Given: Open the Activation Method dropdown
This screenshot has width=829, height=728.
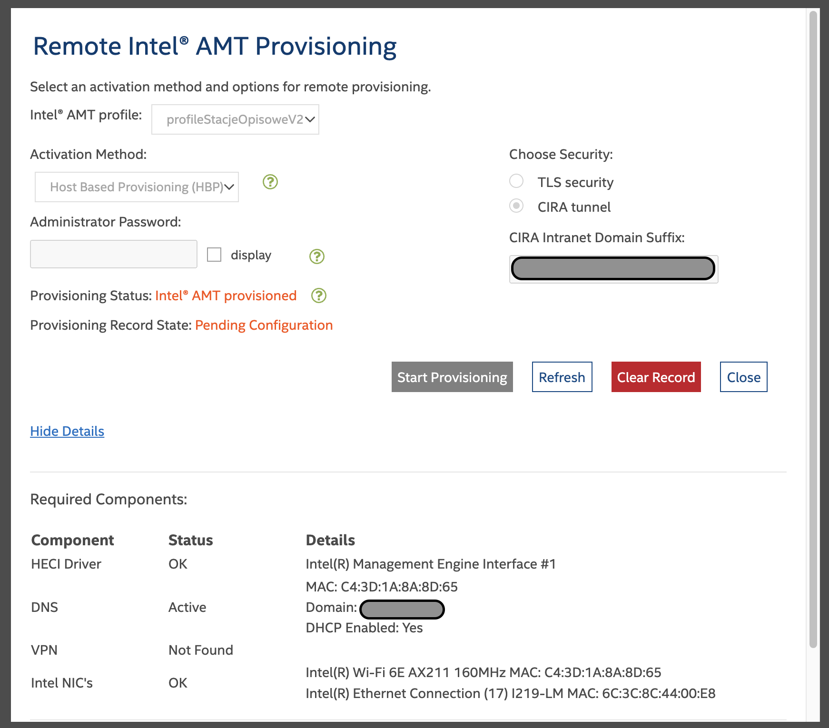Looking at the screenshot, I should pos(136,187).
